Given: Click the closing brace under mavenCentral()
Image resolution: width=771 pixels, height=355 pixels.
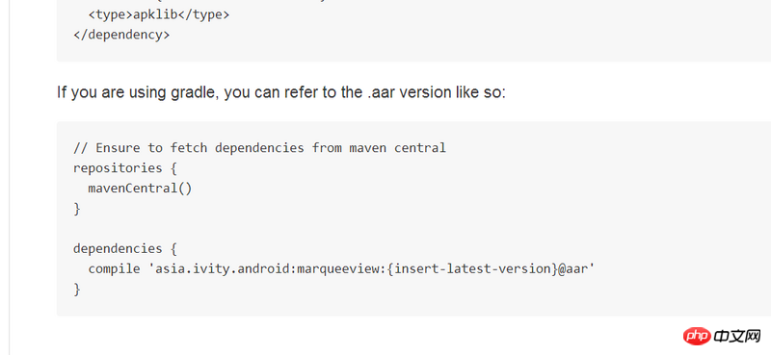Looking at the screenshot, I should pos(77,209).
